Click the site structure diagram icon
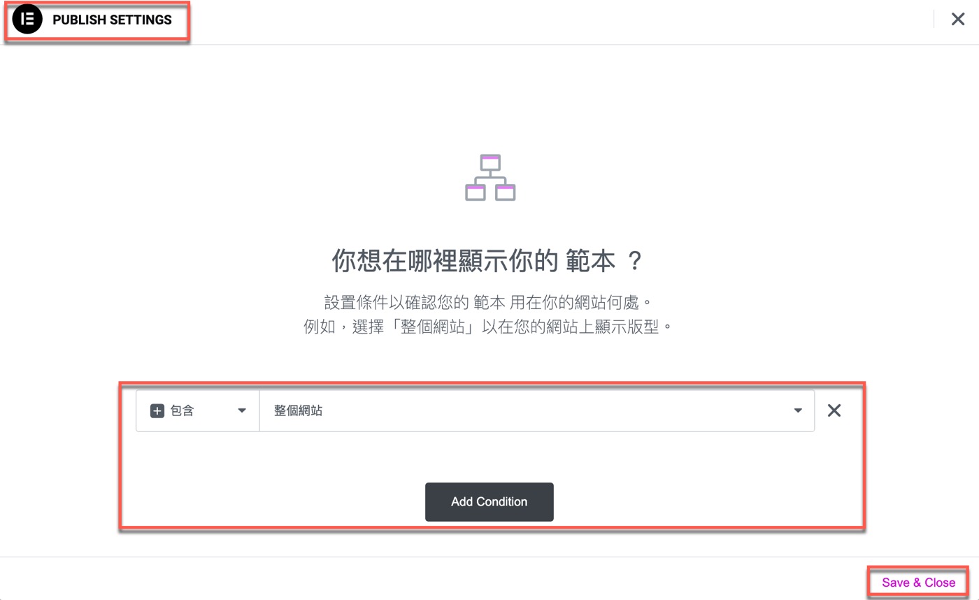Image resolution: width=979 pixels, height=600 pixels. [490, 178]
